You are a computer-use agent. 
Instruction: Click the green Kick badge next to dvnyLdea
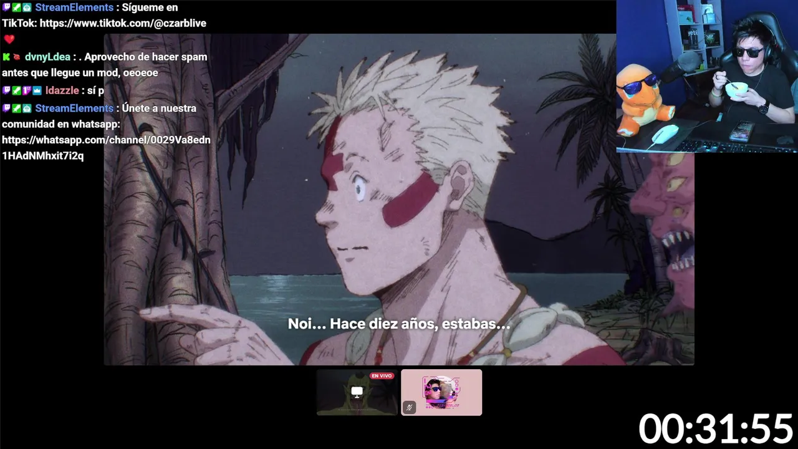tap(6, 57)
